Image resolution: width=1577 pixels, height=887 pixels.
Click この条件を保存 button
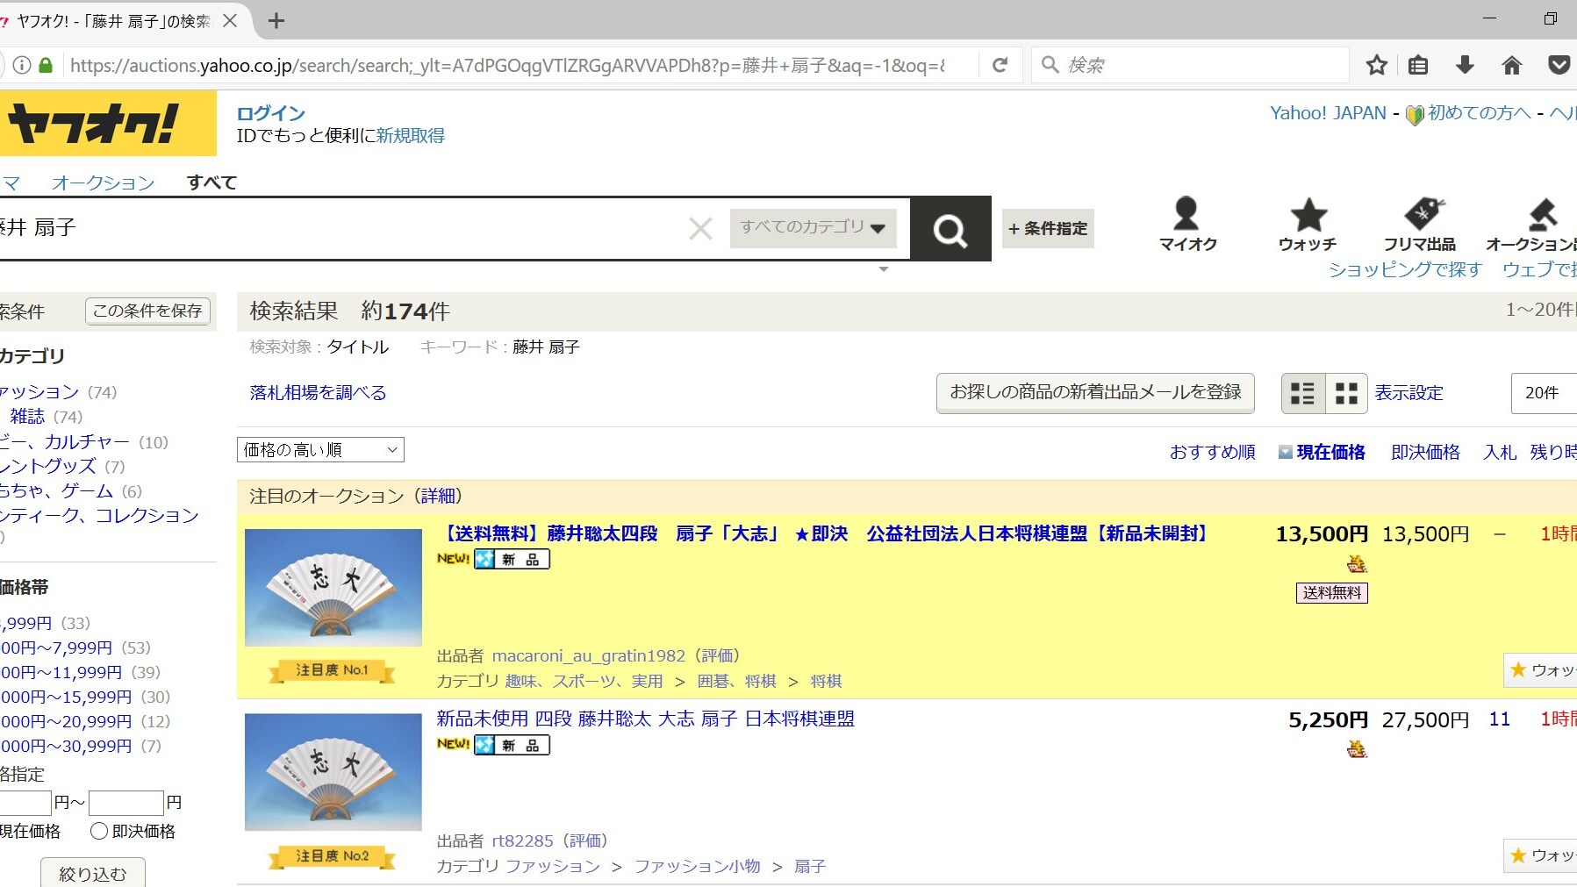point(147,311)
